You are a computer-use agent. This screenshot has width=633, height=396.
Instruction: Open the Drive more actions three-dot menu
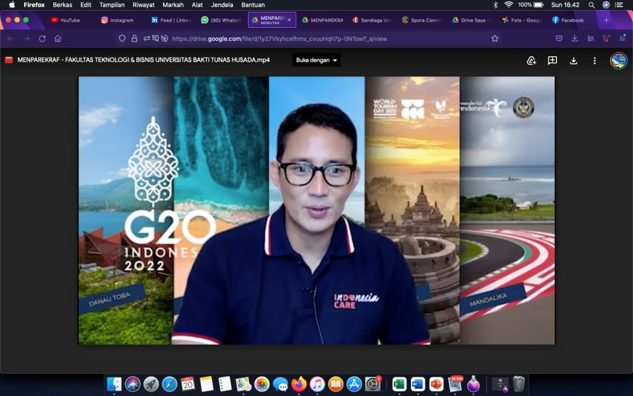click(594, 61)
